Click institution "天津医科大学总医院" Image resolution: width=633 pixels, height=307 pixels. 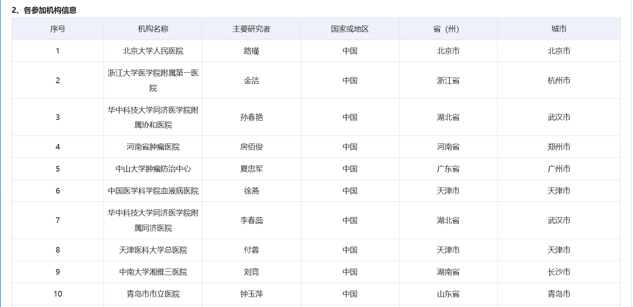[153, 250]
